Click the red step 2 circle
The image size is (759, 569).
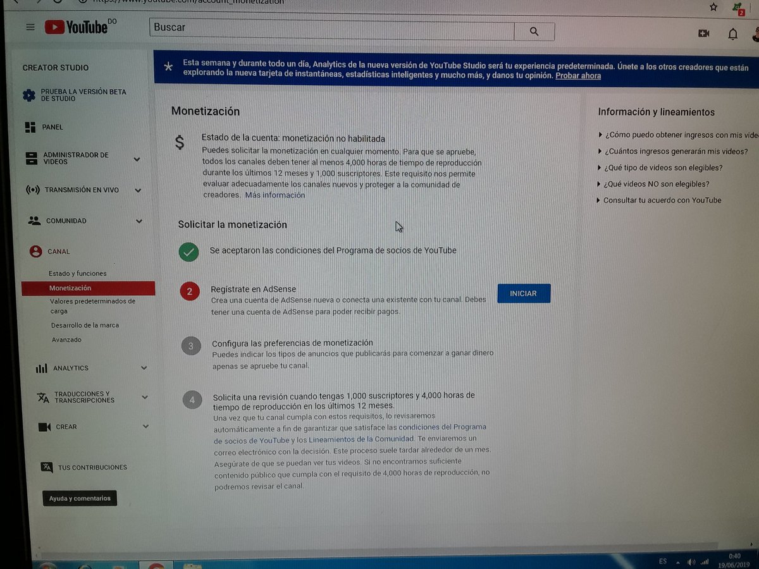(190, 291)
